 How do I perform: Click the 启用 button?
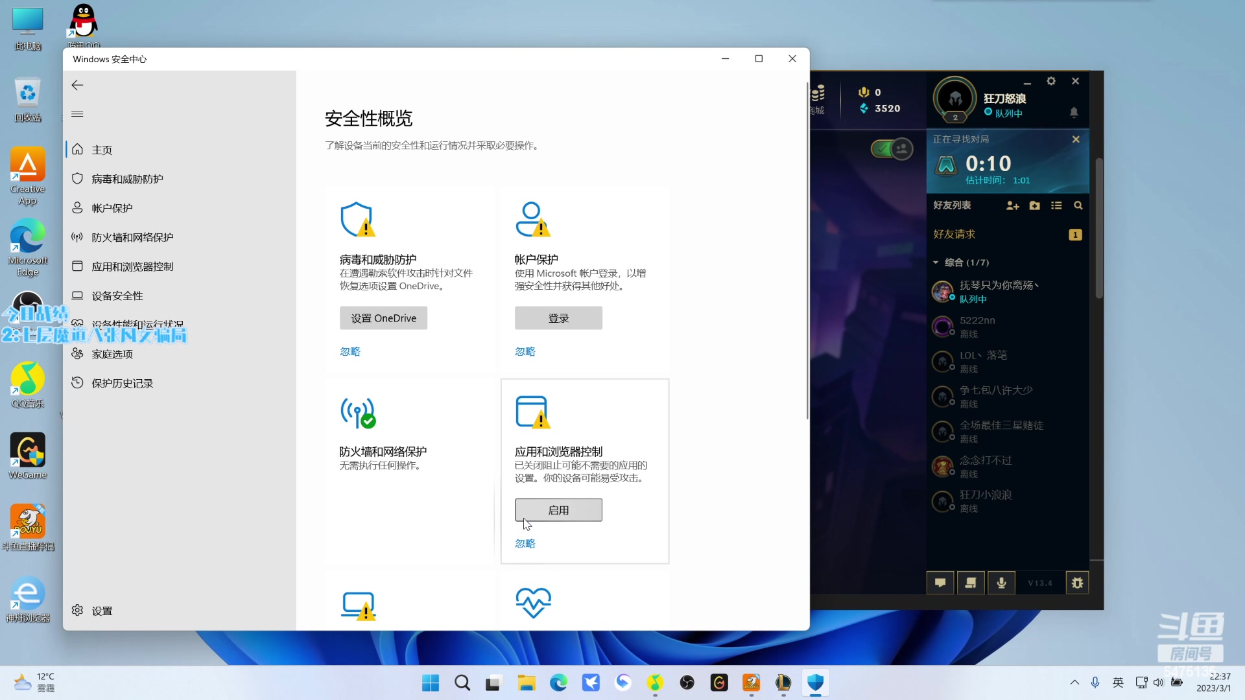[558, 510]
